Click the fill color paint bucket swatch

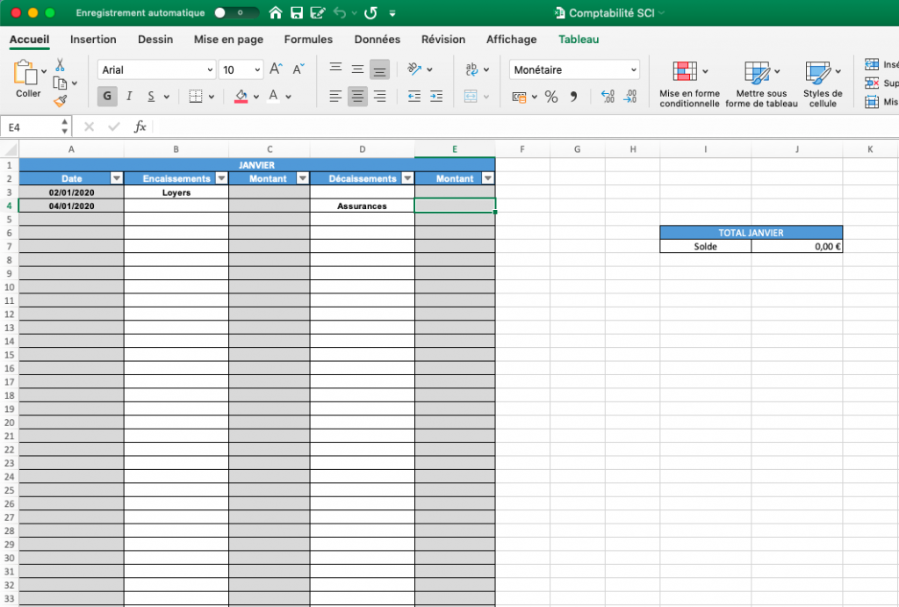(241, 97)
